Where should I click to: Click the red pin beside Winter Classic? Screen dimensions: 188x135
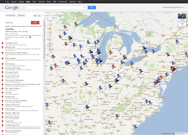point(2,64)
